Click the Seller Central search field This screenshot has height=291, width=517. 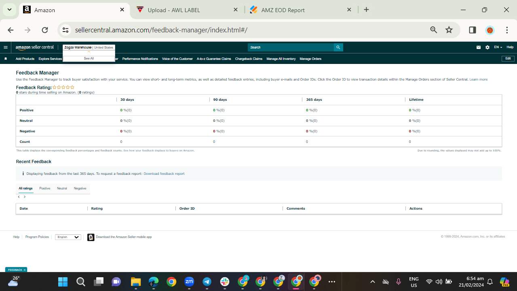tap(291, 47)
